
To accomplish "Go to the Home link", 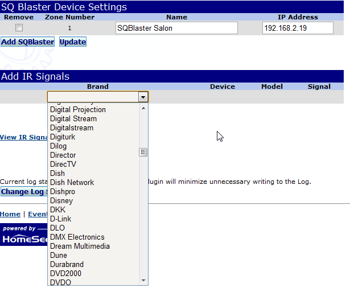I will pyautogui.click(x=10, y=214).
